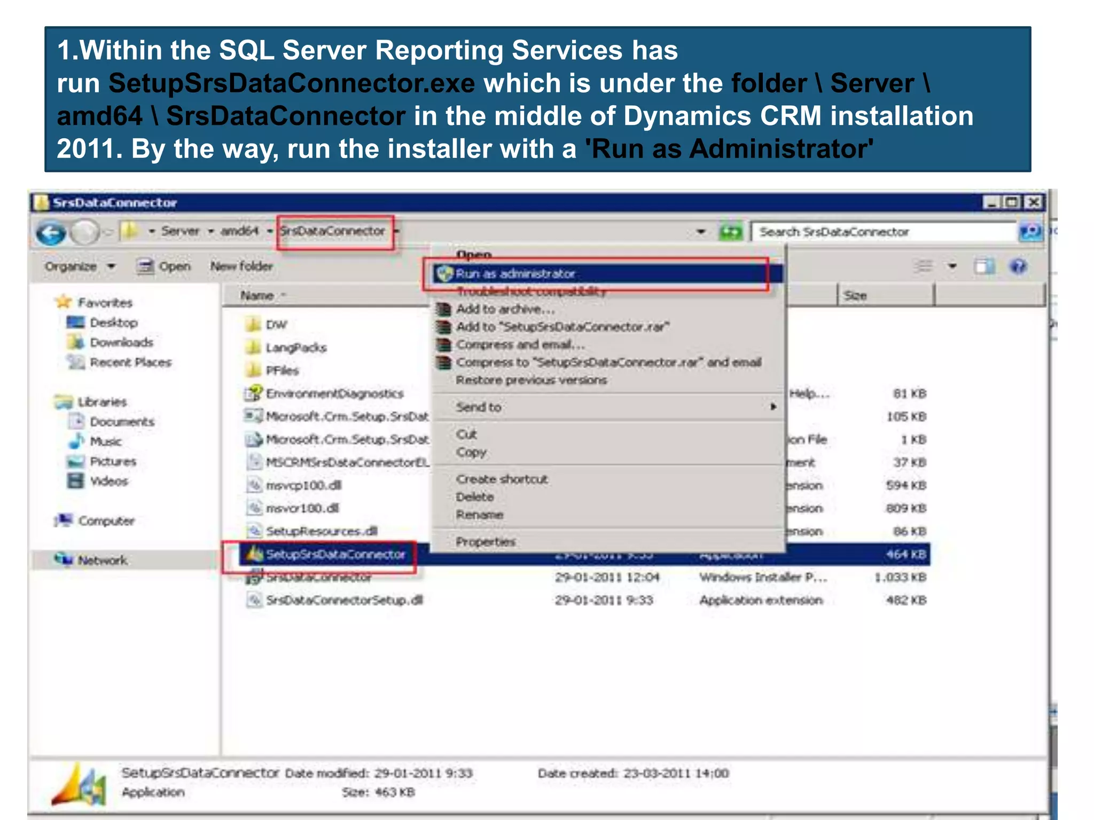Open Recent Places in Favorites
The height and width of the screenshot is (820, 1094).
[119, 362]
